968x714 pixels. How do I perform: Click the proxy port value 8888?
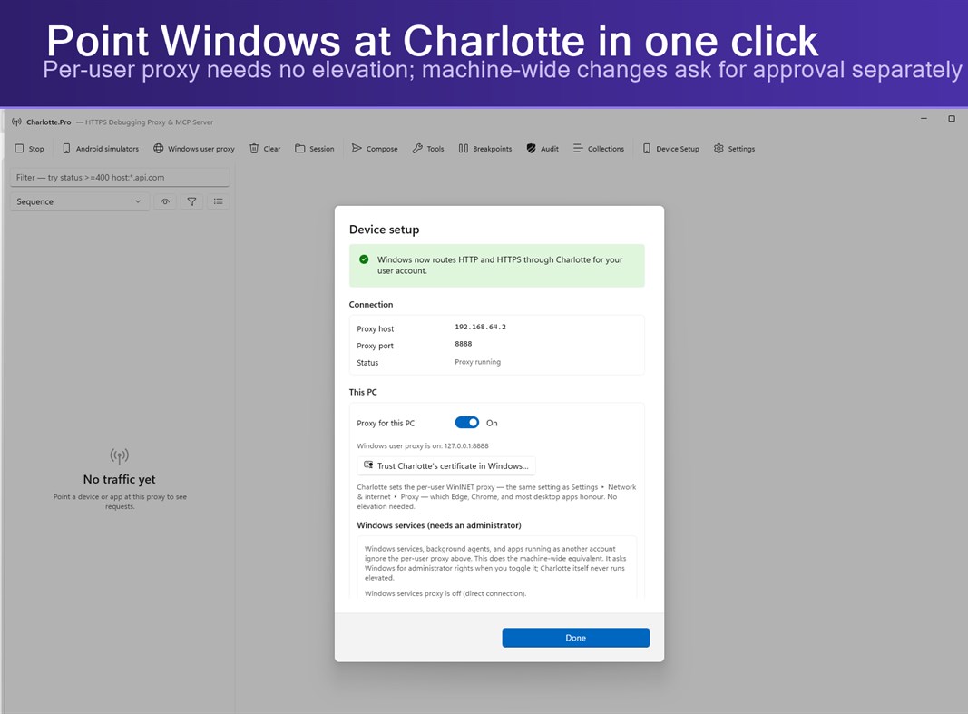tap(463, 345)
